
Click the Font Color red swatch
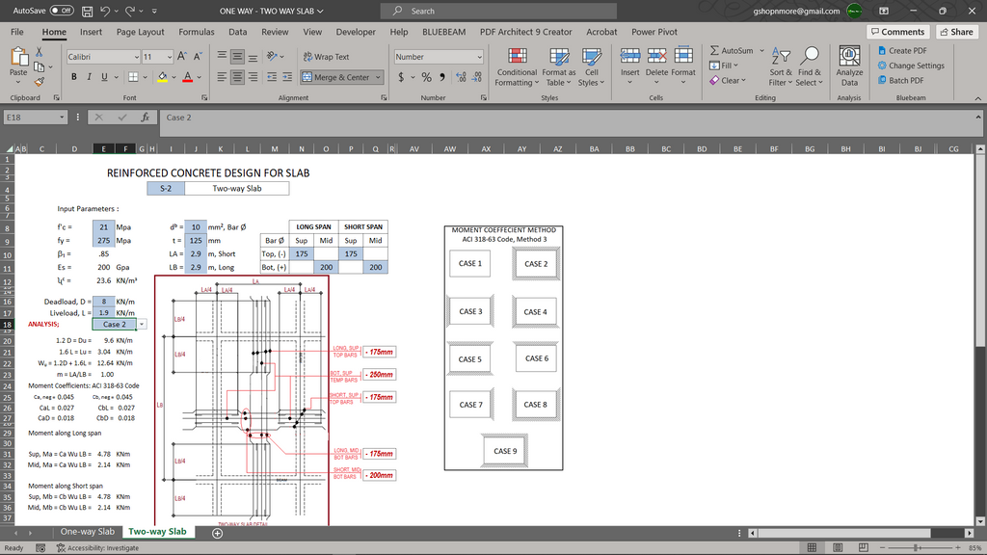pos(188,77)
